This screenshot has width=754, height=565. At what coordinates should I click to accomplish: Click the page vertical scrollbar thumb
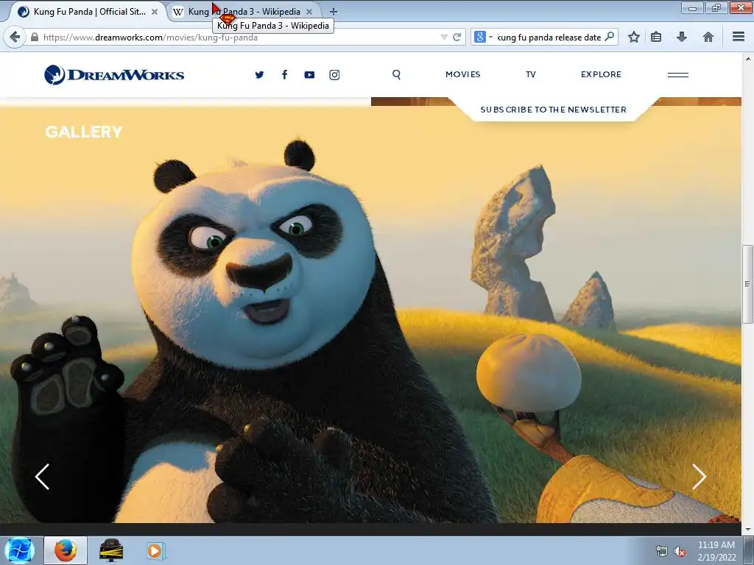747,284
